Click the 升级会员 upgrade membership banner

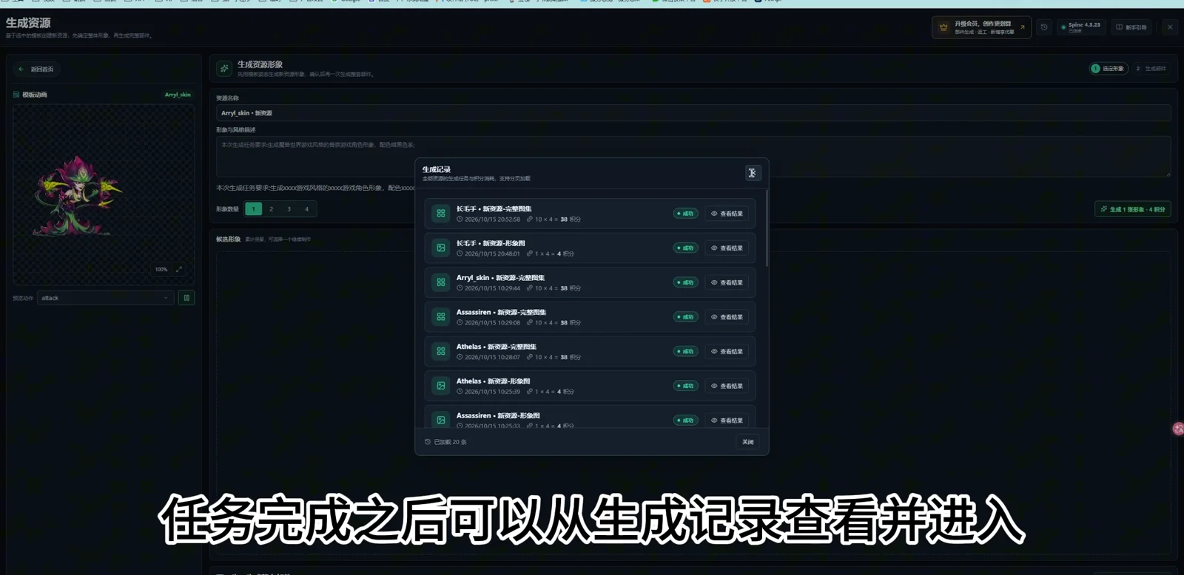pos(981,27)
